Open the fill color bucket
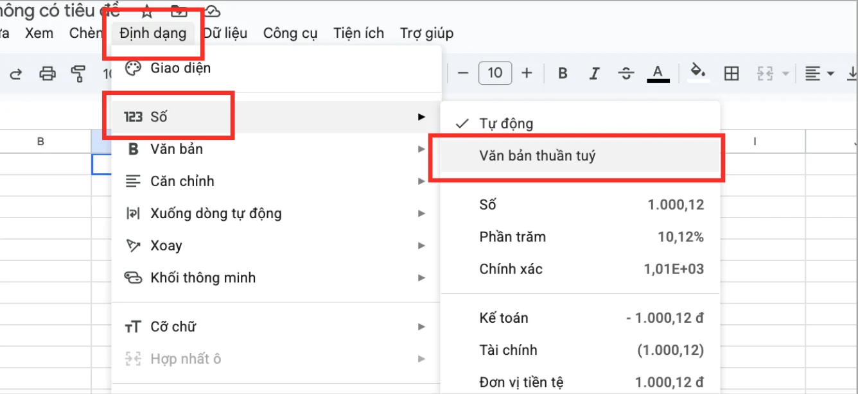The width and height of the screenshot is (858, 394). (x=699, y=73)
